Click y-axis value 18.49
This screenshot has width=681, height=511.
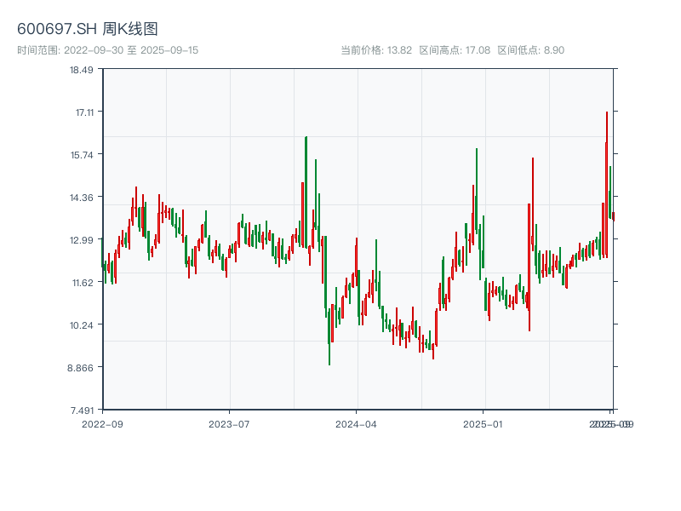pos(81,70)
